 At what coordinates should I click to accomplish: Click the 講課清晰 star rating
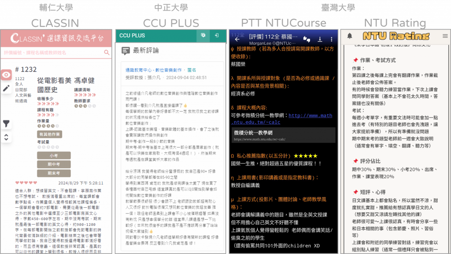(85, 95)
